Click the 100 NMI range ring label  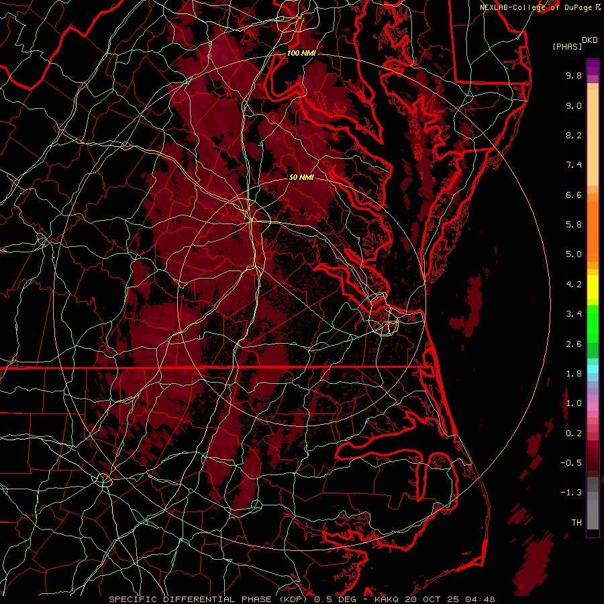pyautogui.click(x=301, y=53)
